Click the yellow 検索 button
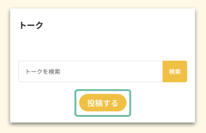 click(x=175, y=71)
